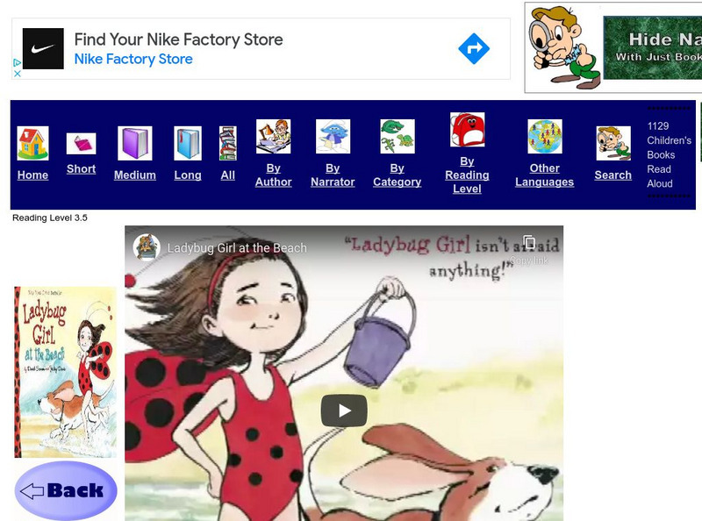
Task: Play the Ladybug Girl at the Beach video
Action: pos(344,409)
